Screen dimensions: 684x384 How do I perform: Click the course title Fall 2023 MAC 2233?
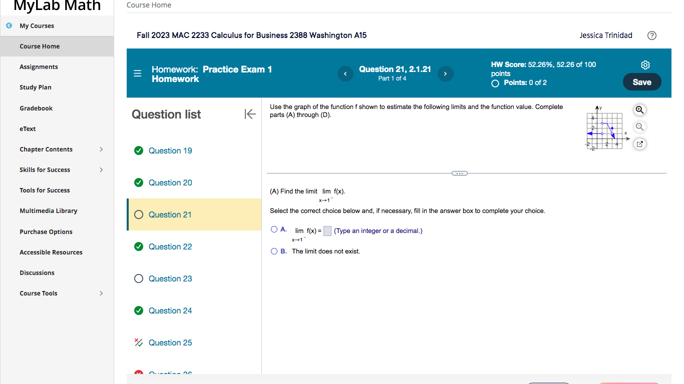point(251,35)
